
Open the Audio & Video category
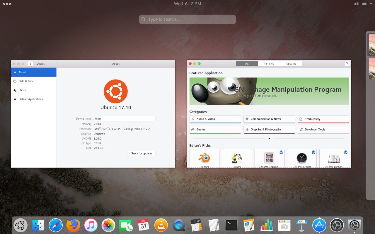coord(215,119)
